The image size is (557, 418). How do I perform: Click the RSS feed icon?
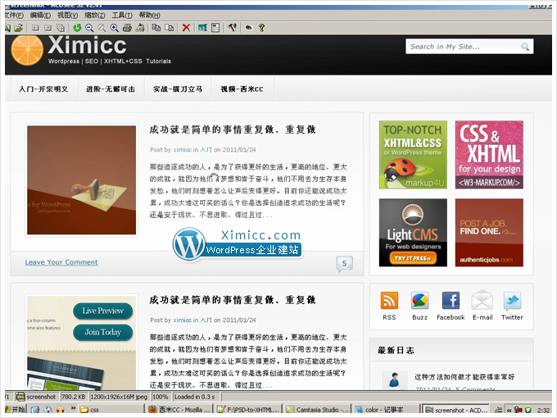click(389, 301)
